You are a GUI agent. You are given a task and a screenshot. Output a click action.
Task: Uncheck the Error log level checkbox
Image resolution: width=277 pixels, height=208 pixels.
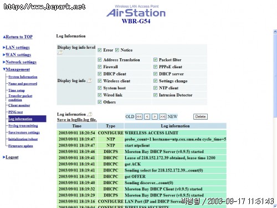pyautogui.click(x=100, y=50)
